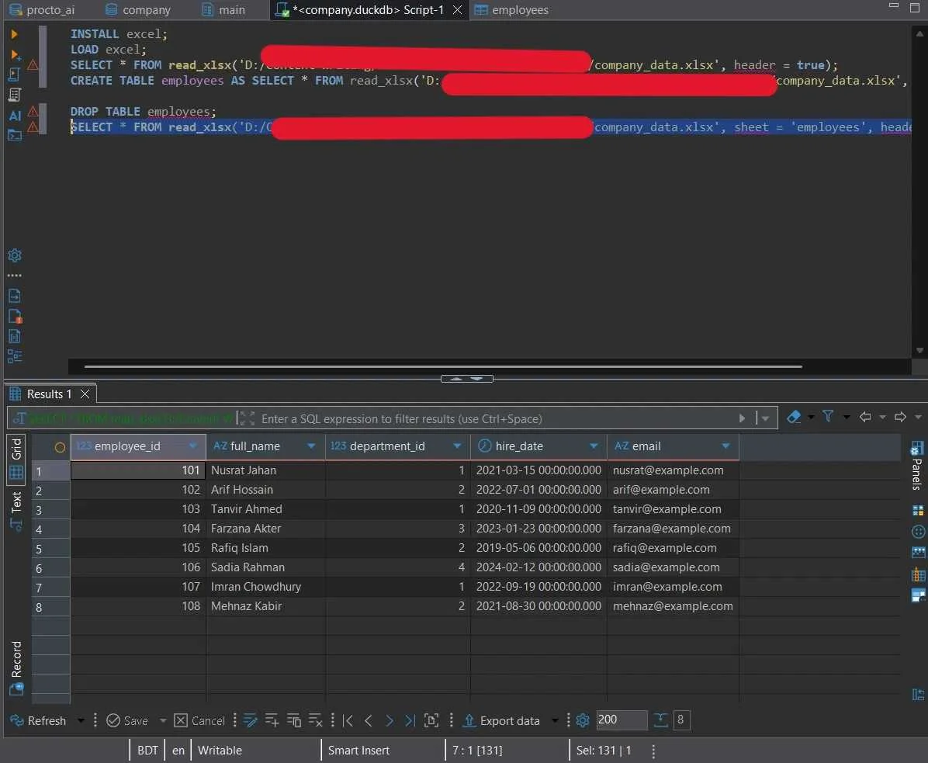Click Edit cell value icon in results toolbar
This screenshot has height=763, width=928.
tap(251, 720)
